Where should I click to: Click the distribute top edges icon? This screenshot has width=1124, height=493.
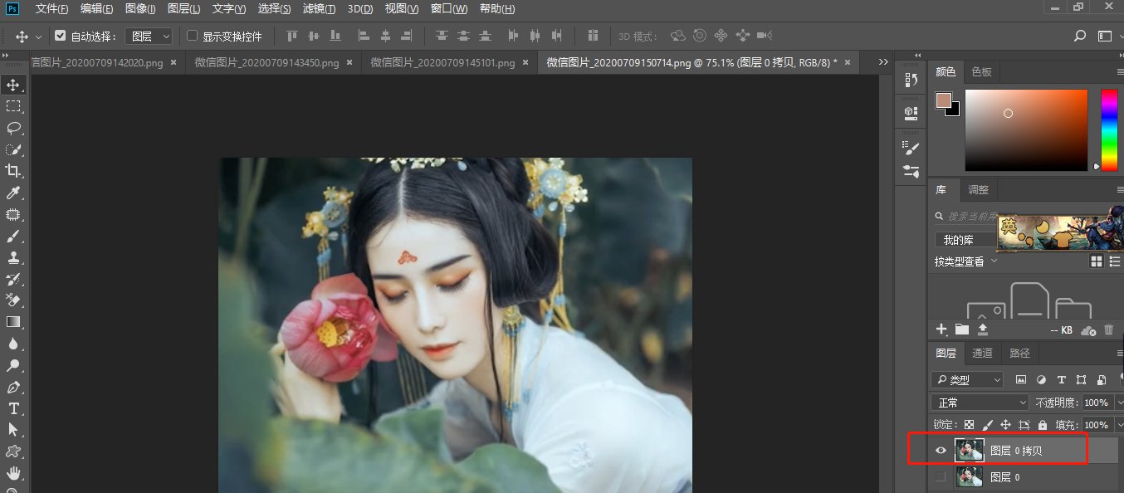point(441,36)
